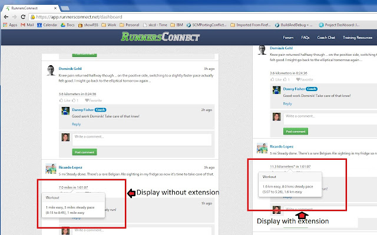
Task: Click Dominik Gehl's avatar in right feed
Action: (262, 50)
